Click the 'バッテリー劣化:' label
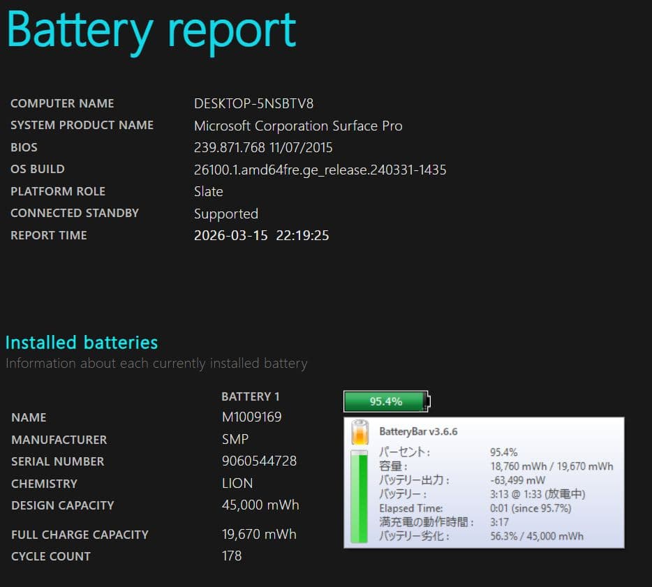The height and width of the screenshot is (587, 652). click(x=414, y=536)
